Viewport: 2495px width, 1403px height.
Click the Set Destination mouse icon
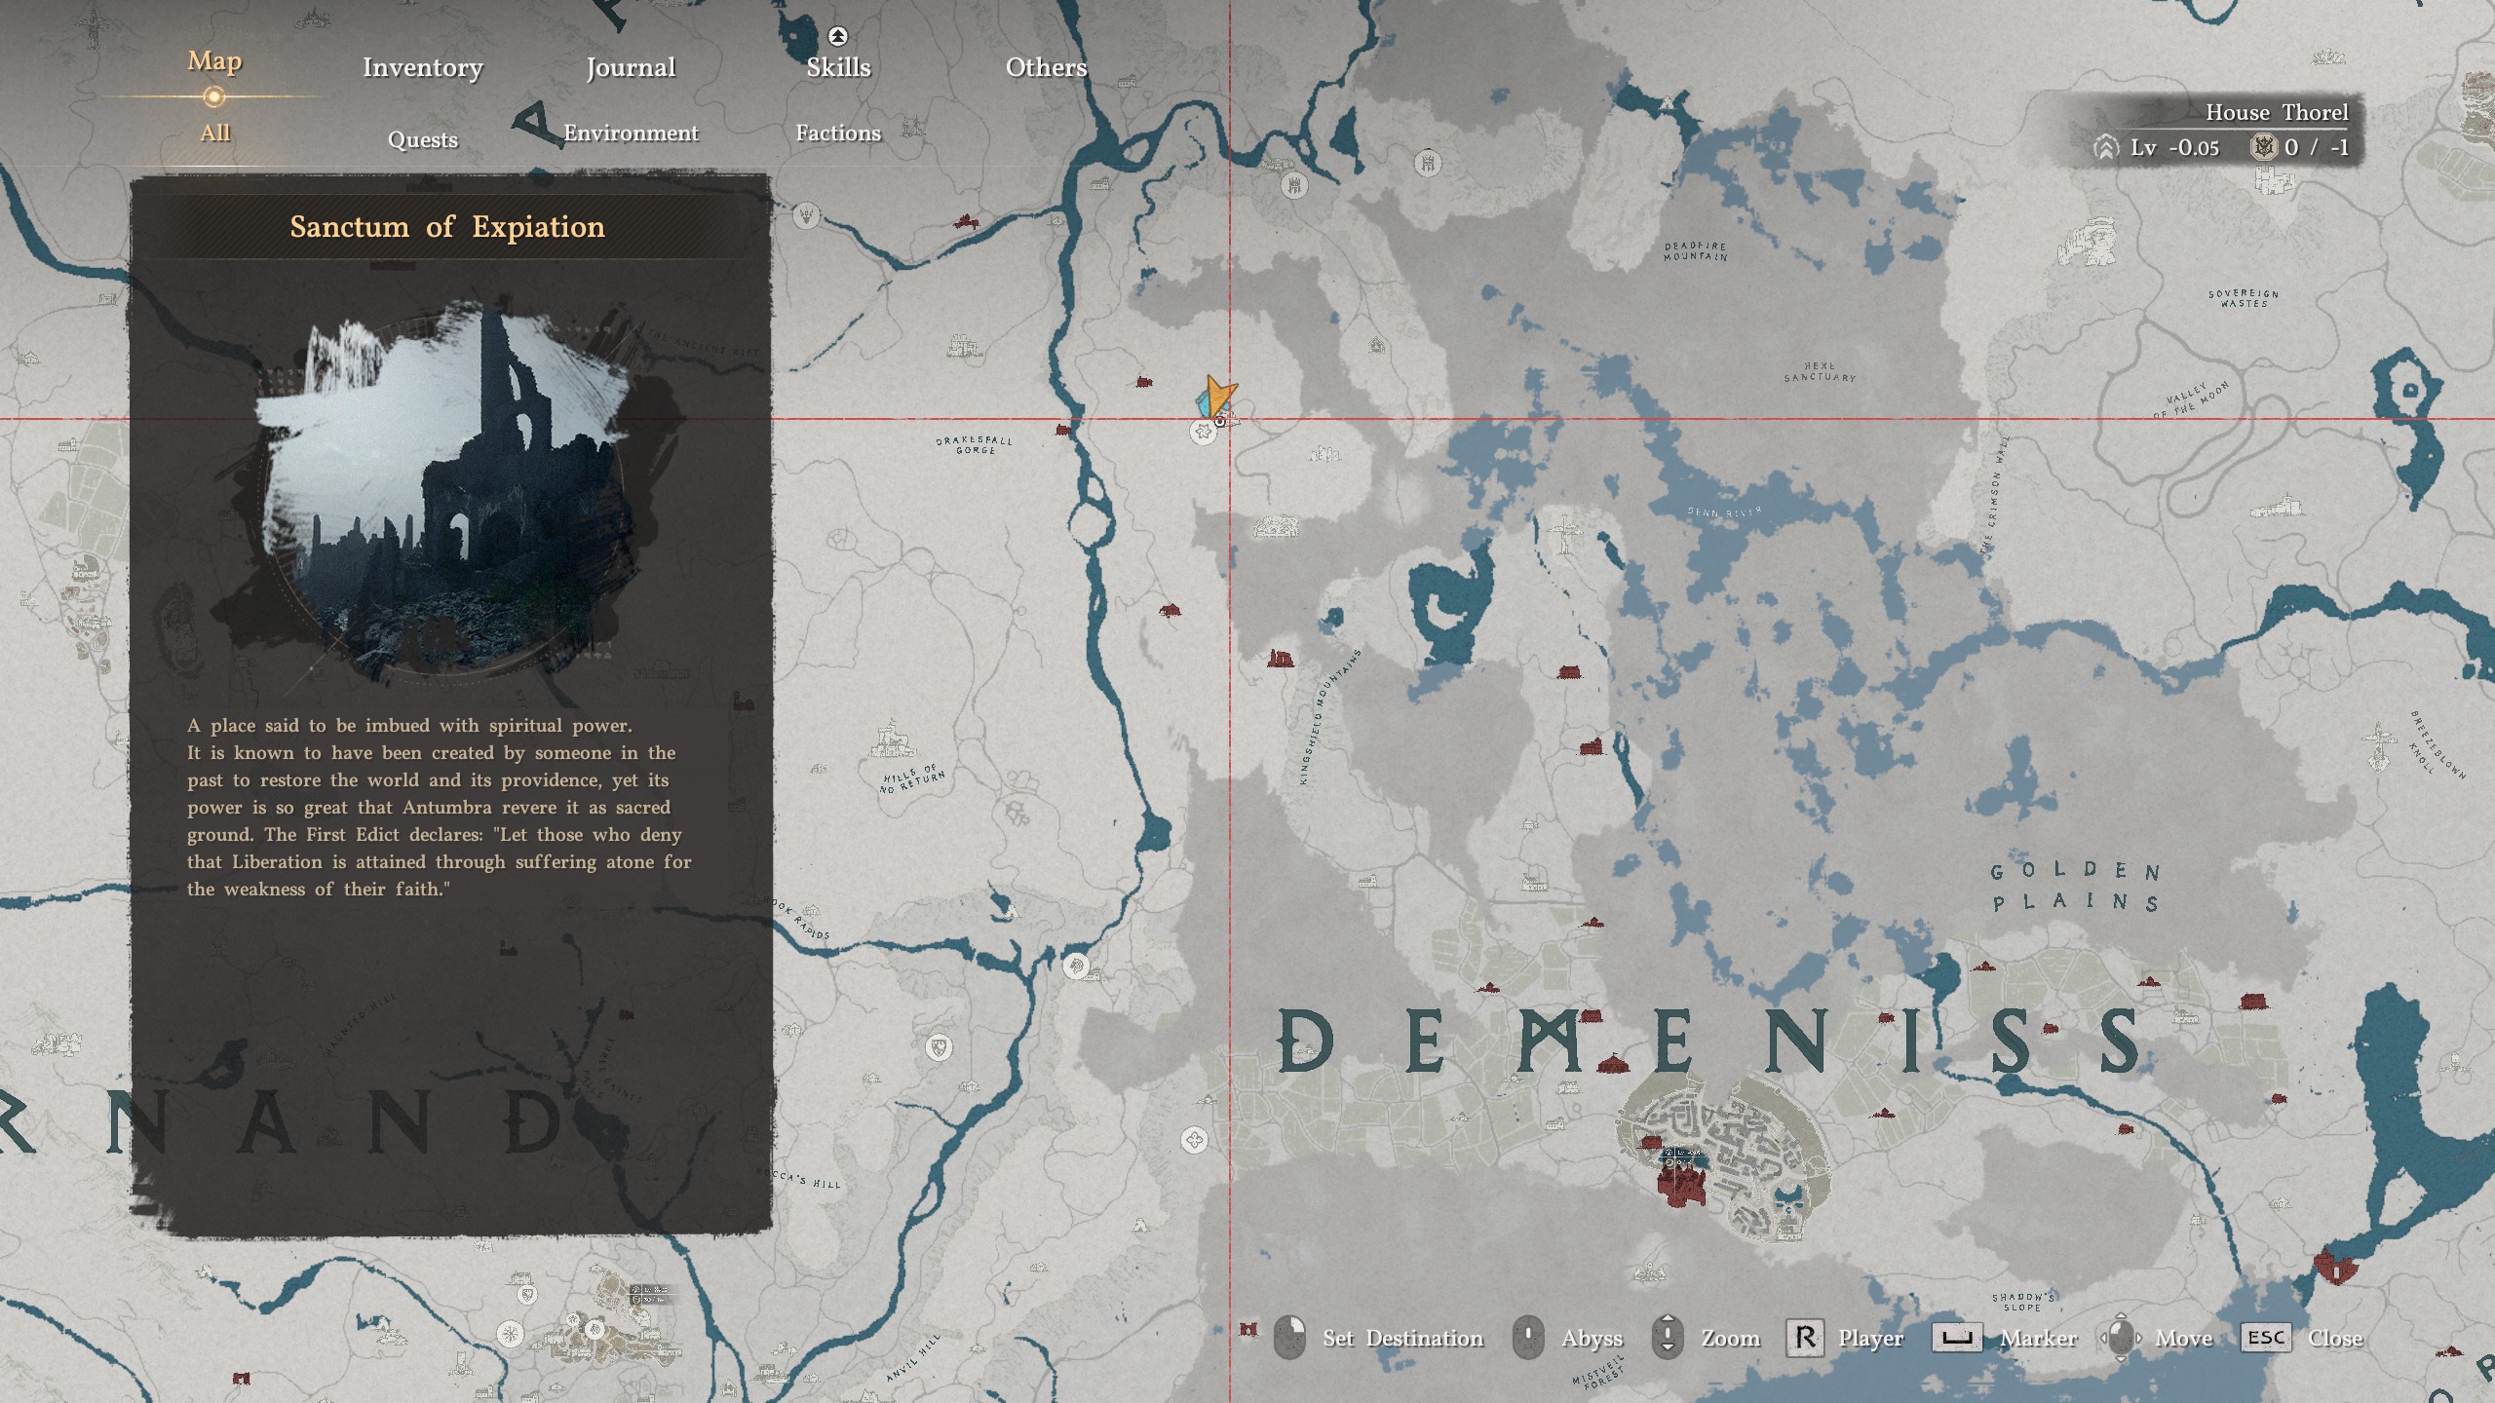[1289, 1338]
